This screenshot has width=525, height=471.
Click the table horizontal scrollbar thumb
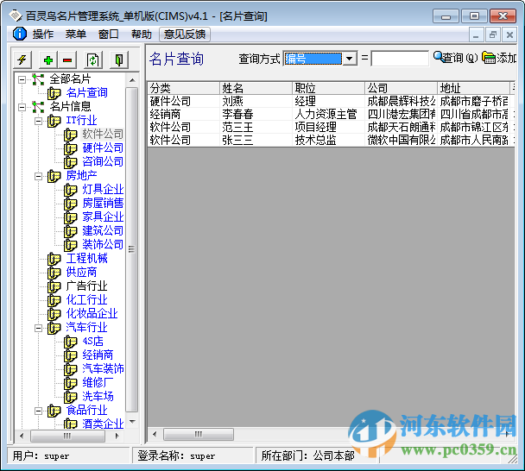point(199,435)
